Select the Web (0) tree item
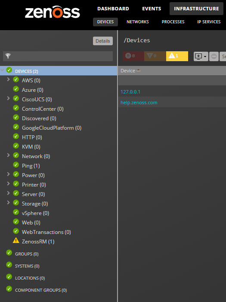Image resolution: width=226 pixels, height=302 pixels. pyautogui.click(x=31, y=223)
